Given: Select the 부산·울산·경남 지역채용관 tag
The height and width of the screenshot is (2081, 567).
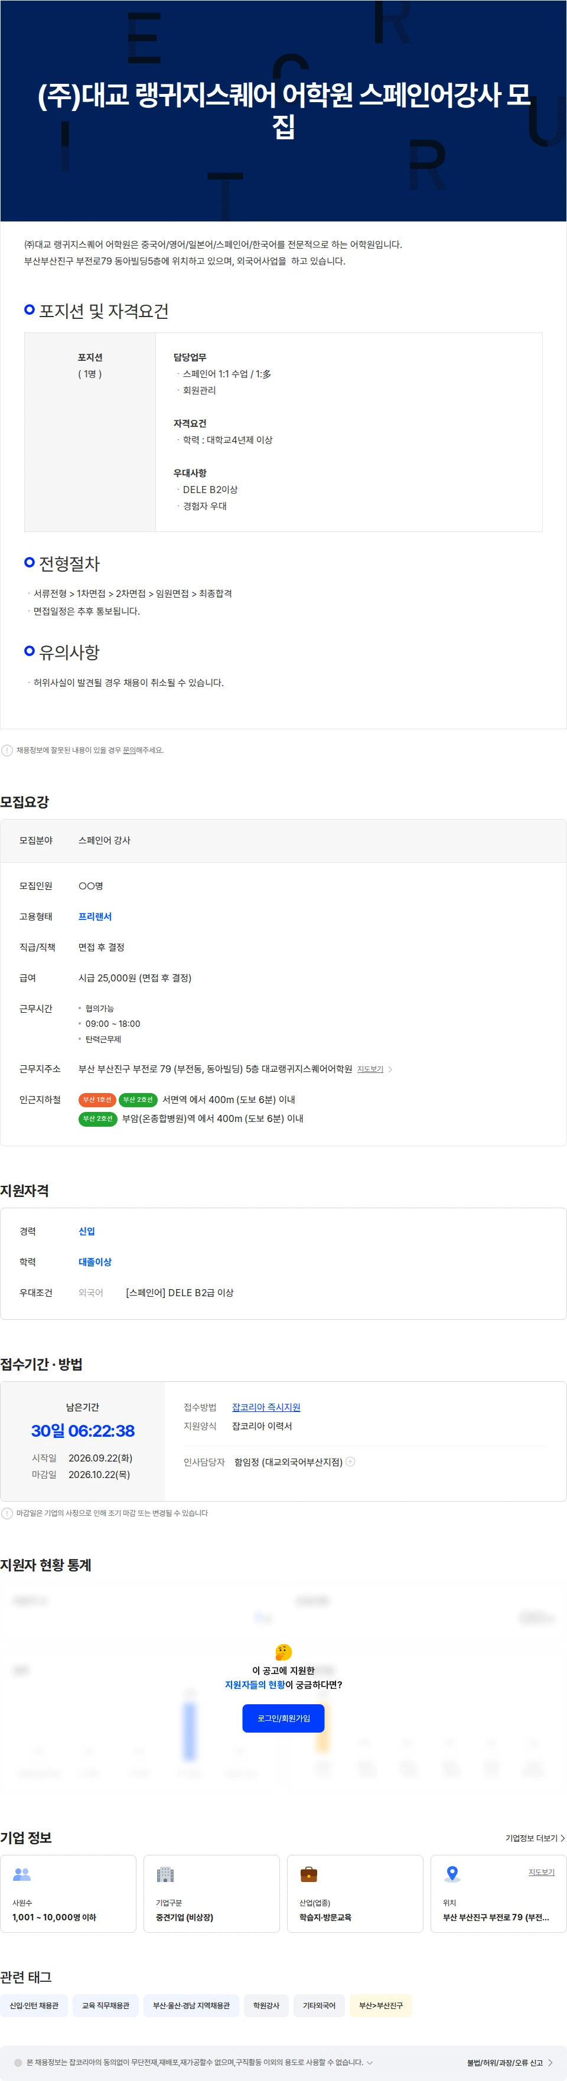Looking at the screenshot, I should [191, 2005].
